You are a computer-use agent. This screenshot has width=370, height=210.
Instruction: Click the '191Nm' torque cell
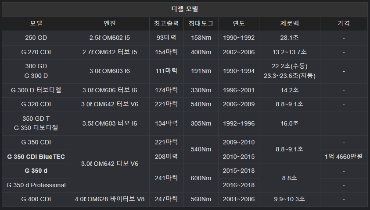tap(201, 71)
